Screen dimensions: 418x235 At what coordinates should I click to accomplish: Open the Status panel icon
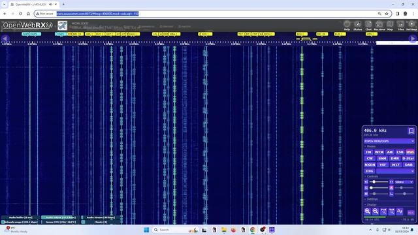357,25
